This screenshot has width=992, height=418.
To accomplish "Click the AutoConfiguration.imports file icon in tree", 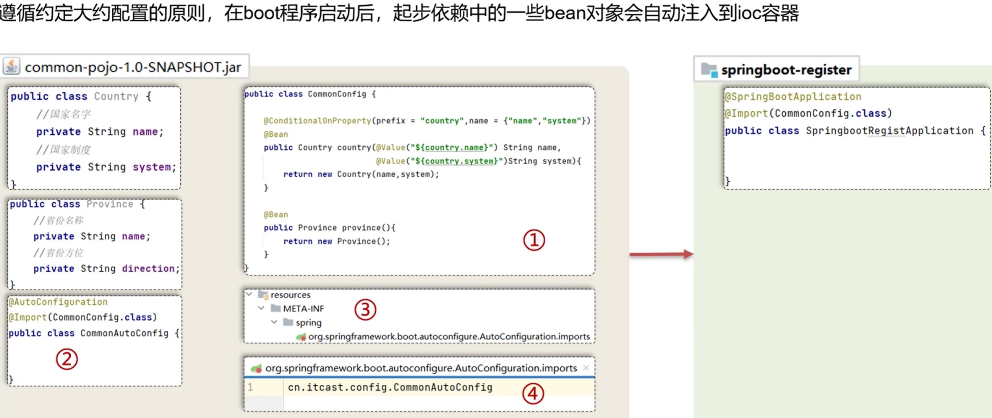I will click(301, 337).
